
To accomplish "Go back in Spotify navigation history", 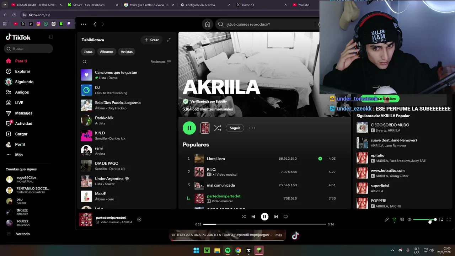I will click(x=95, y=24).
